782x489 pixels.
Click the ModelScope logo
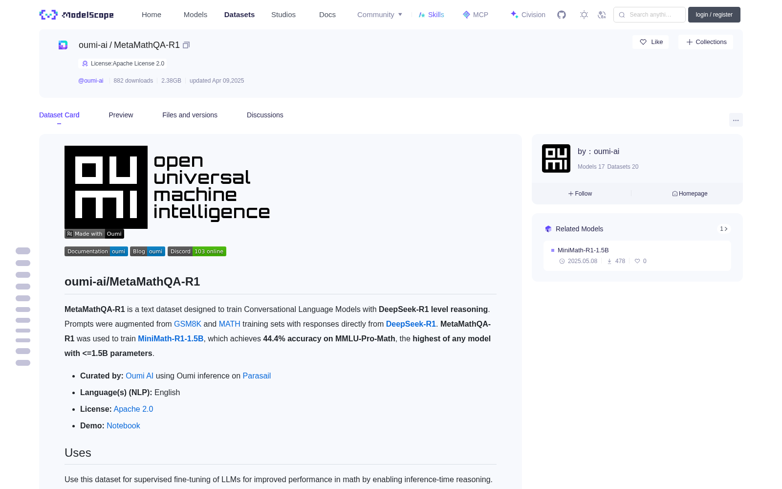click(77, 15)
